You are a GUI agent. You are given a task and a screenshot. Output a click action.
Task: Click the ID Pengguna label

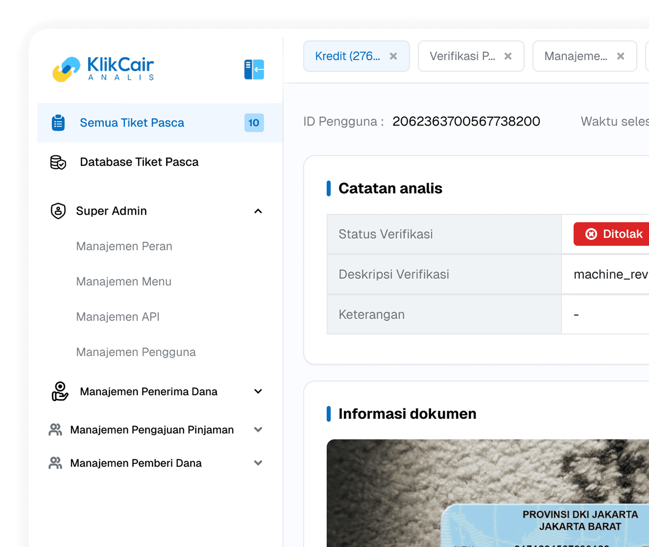pos(343,121)
